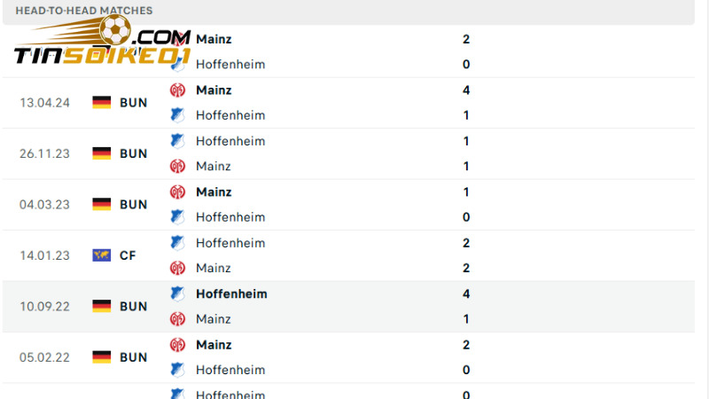Open Hoffenheim crest in 14.01.23 match

click(177, 243)
